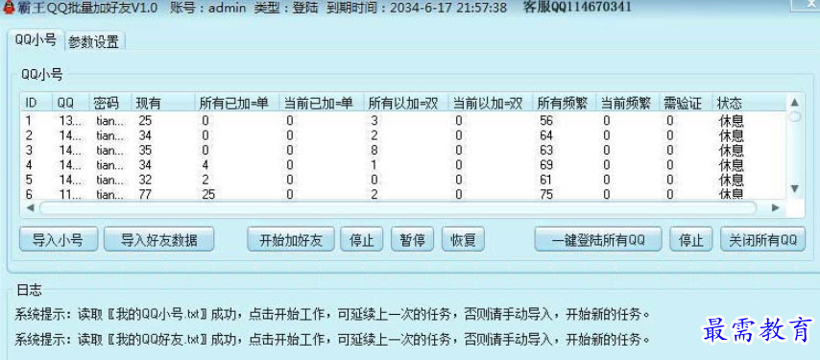This screenshot has height=360, width=820.
Task: Click the 现有 value 25 in row 1
Action: point(145,121)
